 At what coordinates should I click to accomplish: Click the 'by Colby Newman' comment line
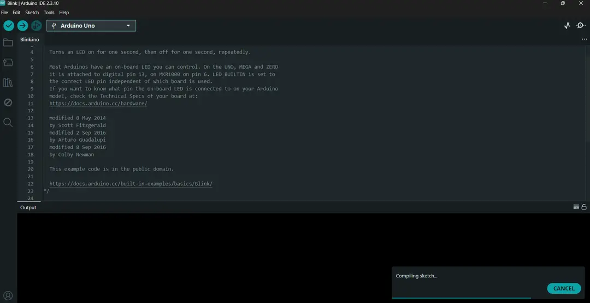[x=72, y=154]
